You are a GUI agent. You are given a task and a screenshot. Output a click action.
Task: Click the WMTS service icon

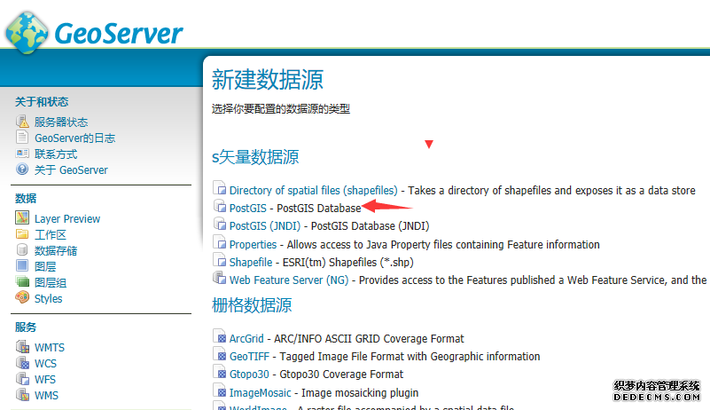coord(22,347)
